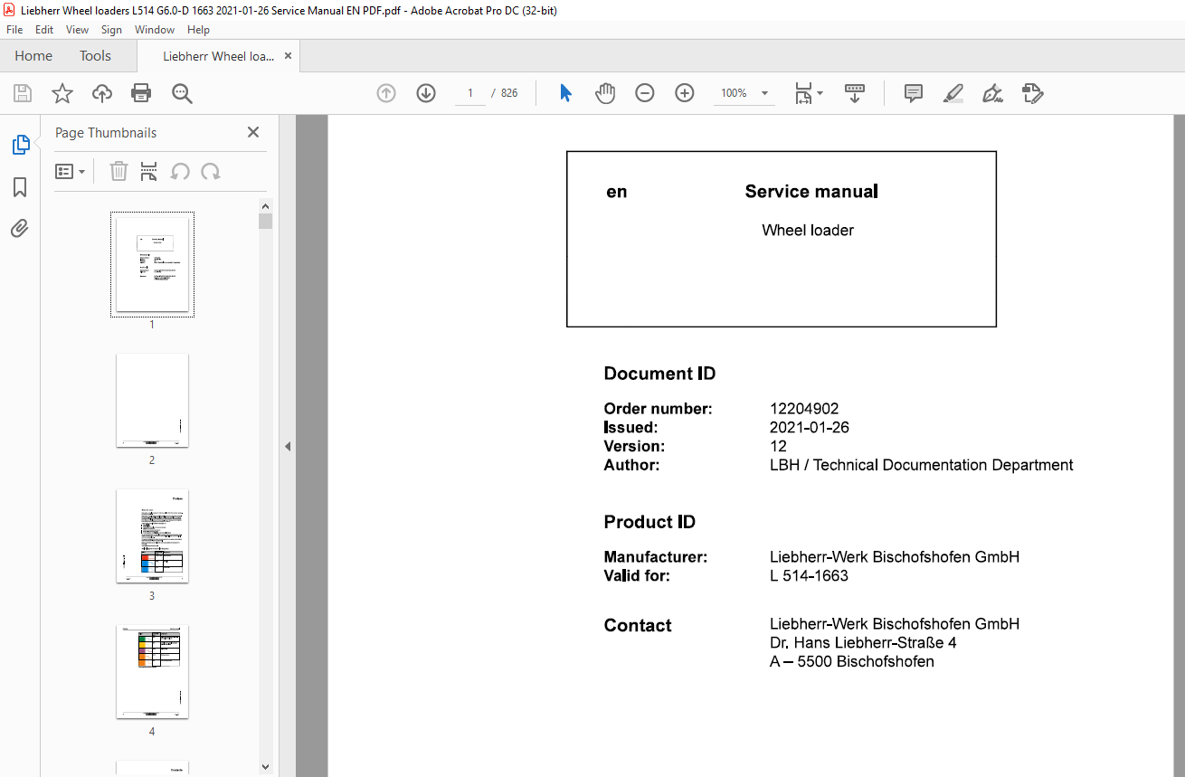Go to next page arrow
The height and width of the screenshot is (777, 1185).
(x=426, y=93)
